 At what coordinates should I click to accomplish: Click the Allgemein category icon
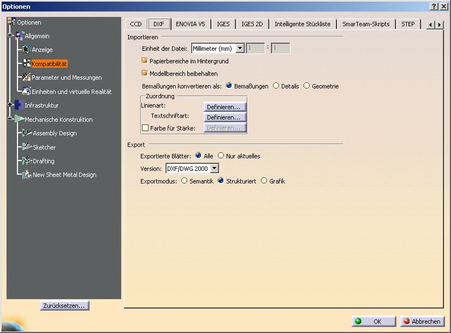(x=19, y=35)
